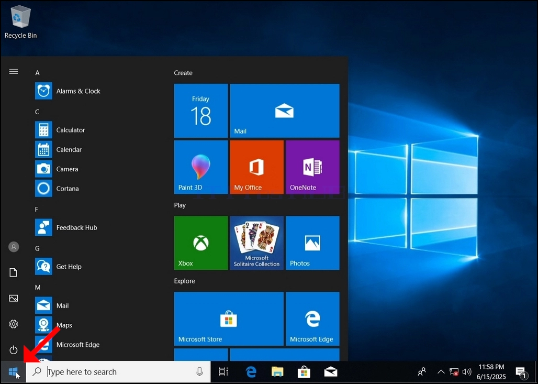Screen dimensions: 538x384
Task: Jump using letter header F
Action: [x=37, y=210]
